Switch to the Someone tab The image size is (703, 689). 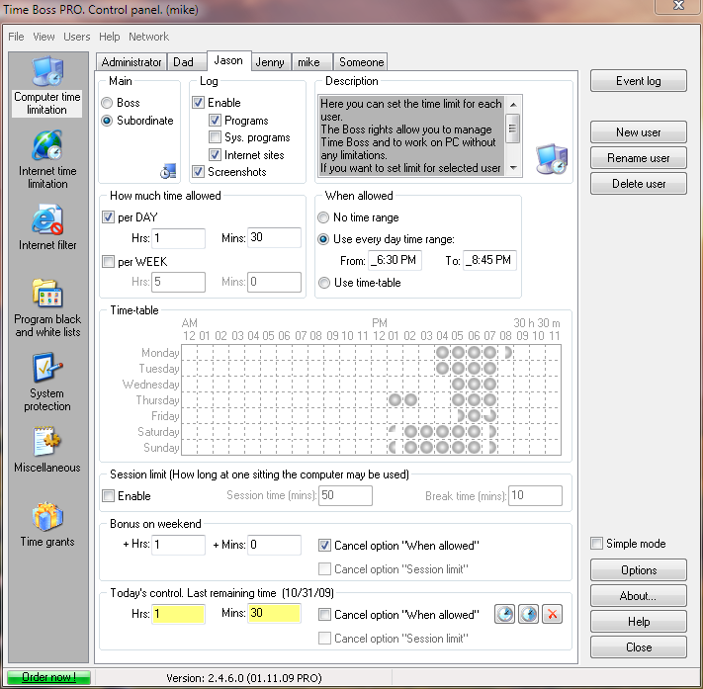(361, 62)
